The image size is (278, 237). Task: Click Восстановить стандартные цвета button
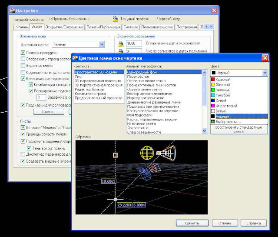tap(239, 130)
